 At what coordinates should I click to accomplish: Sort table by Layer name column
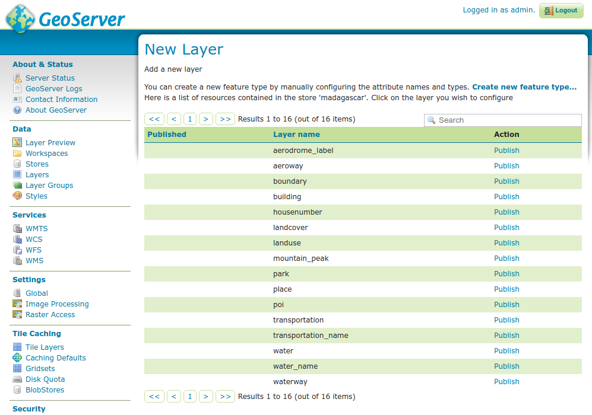296,135
